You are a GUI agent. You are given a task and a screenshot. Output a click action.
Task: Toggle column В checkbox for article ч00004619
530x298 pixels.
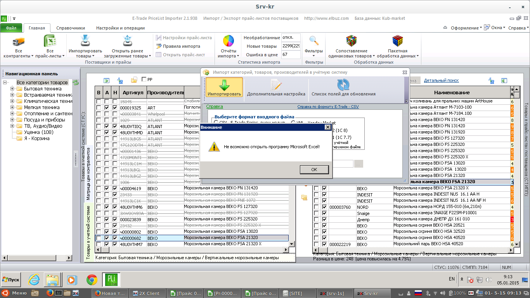[x=99, y=188]
